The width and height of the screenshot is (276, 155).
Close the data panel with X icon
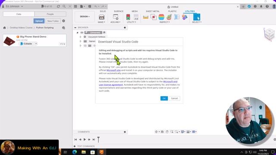[x=70, y=6]
